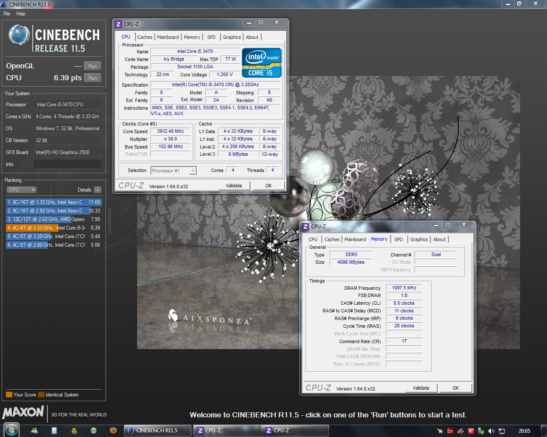Select ranking row 2 scoring 10.33

coord(53,211)
